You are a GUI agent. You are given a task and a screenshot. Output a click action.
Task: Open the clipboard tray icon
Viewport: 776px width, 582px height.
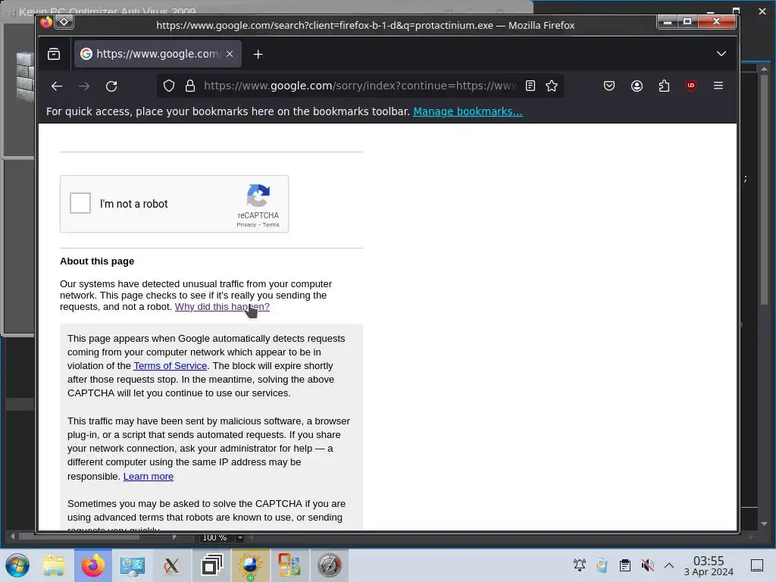coord(625,565)
